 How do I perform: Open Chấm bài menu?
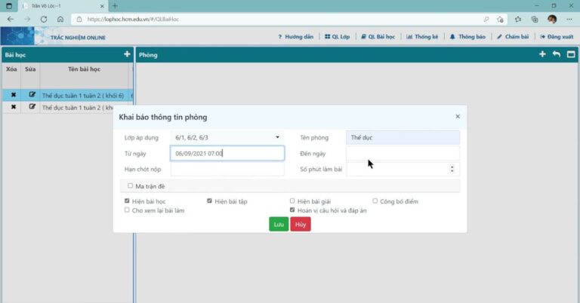(x=513, y=36)
